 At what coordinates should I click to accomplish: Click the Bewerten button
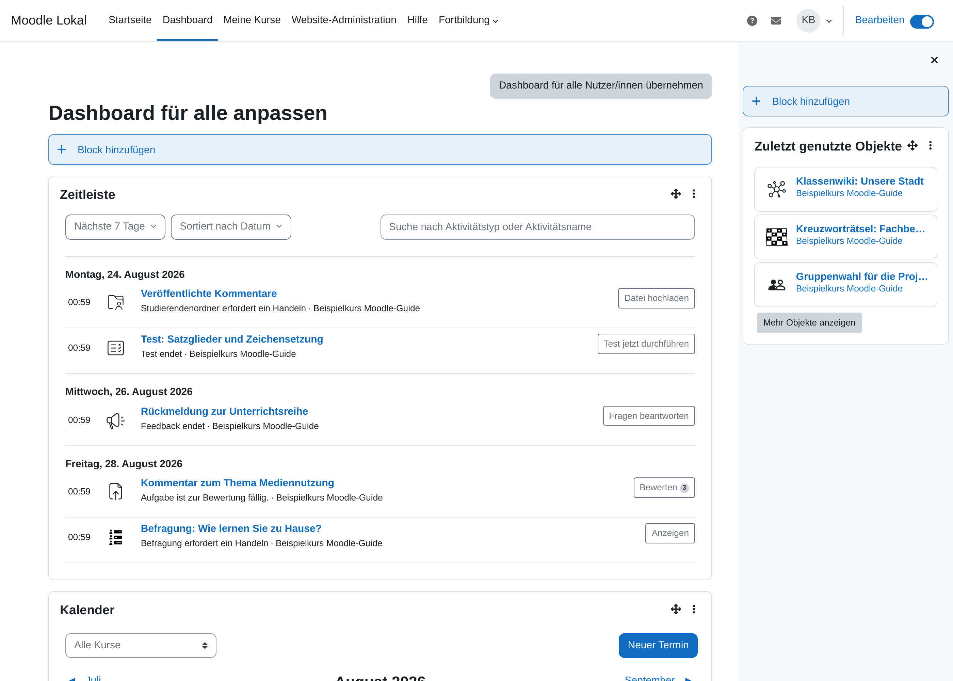664,488
